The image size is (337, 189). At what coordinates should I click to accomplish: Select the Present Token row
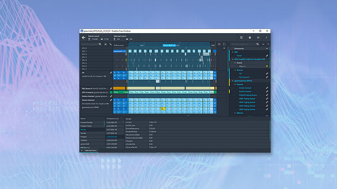[x=92, y=126]
